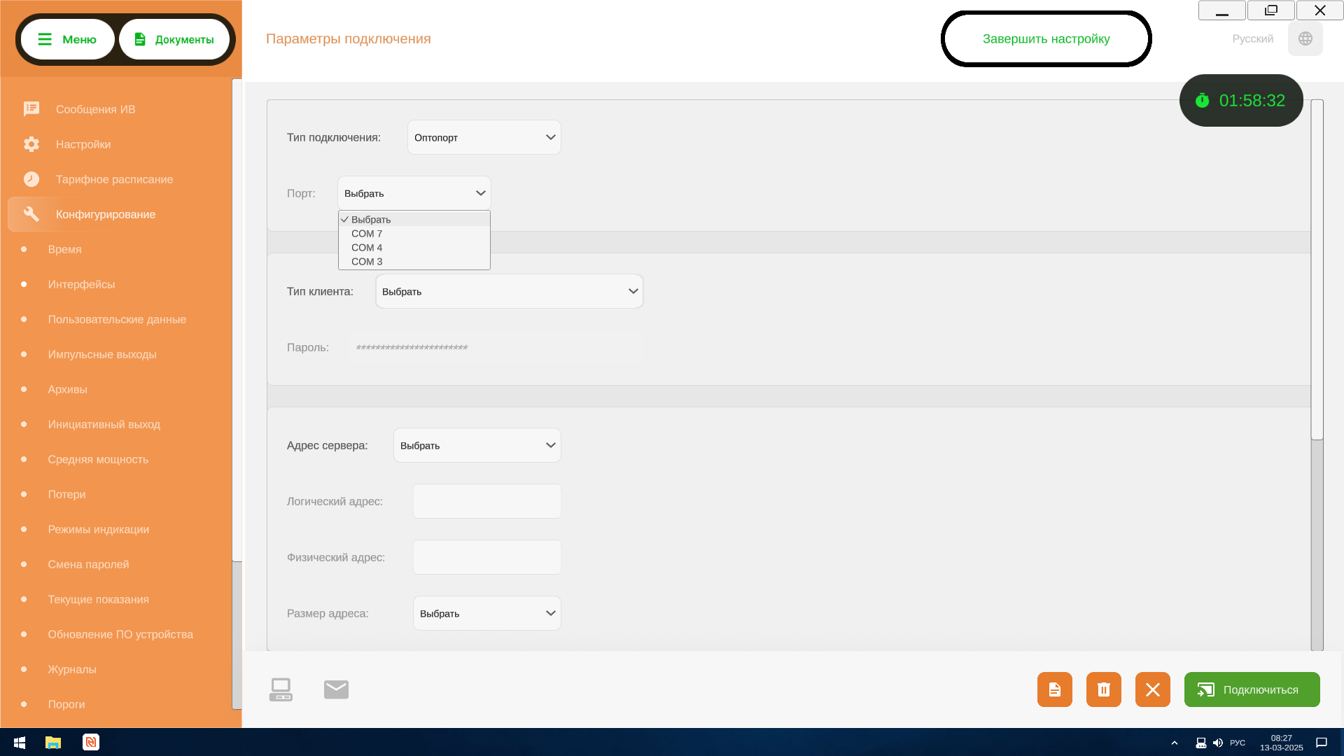Open the Тип клиента dropdown
The image size is (1344, 756).
509,291
